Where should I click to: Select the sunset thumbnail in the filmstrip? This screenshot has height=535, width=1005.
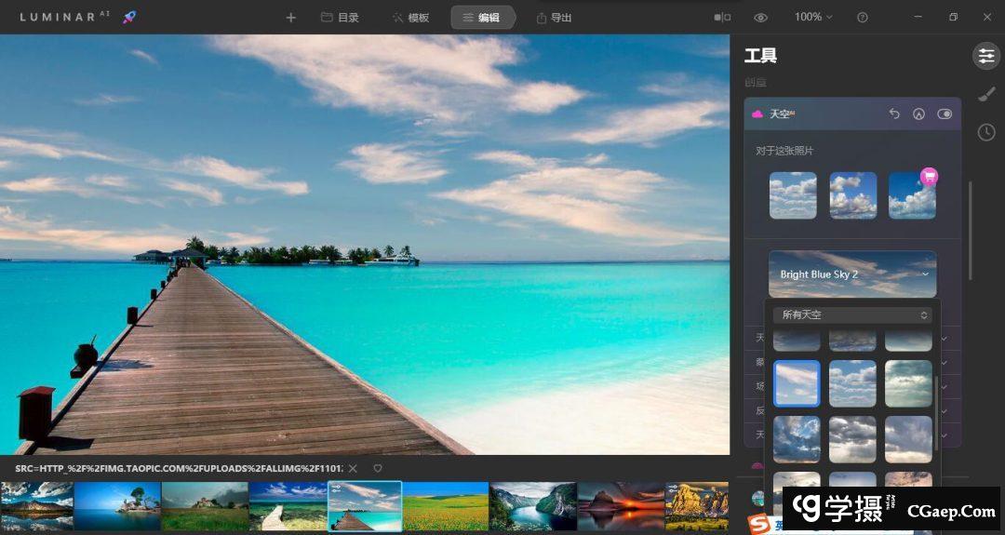(x=621, y=506)
